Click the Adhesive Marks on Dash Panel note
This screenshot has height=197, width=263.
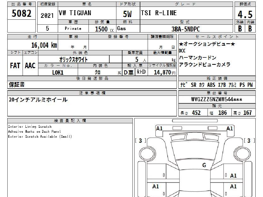[x=35, y=132]
